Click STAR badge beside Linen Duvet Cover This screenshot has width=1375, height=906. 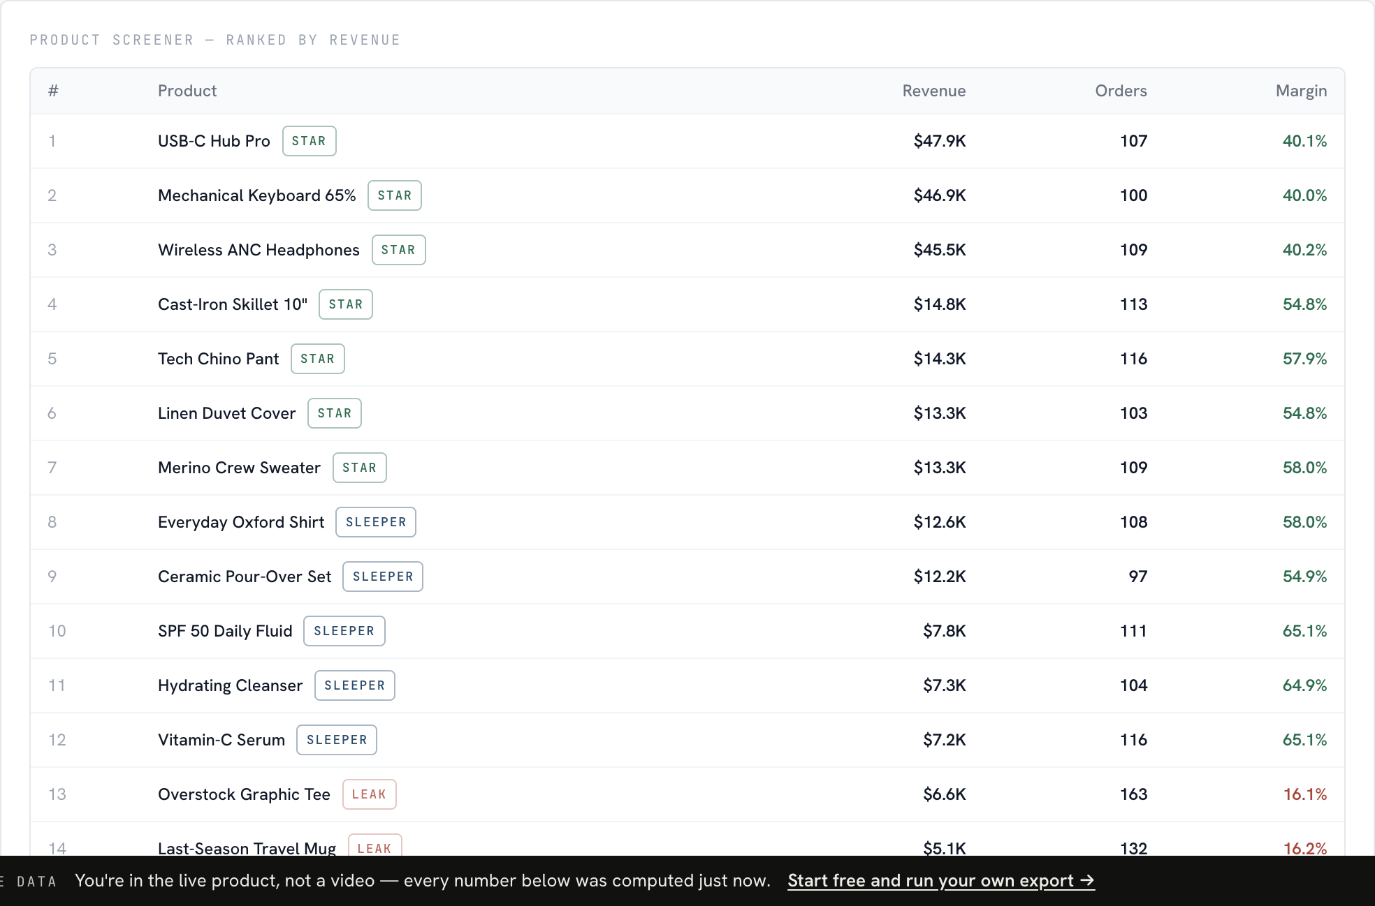pos(335,413)
